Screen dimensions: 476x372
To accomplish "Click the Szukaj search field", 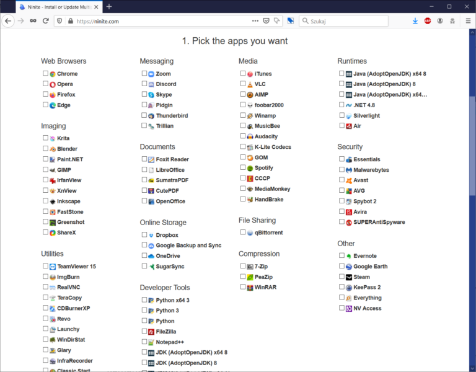I will 343,21.
